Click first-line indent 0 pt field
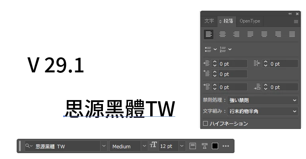 [232, 74]
